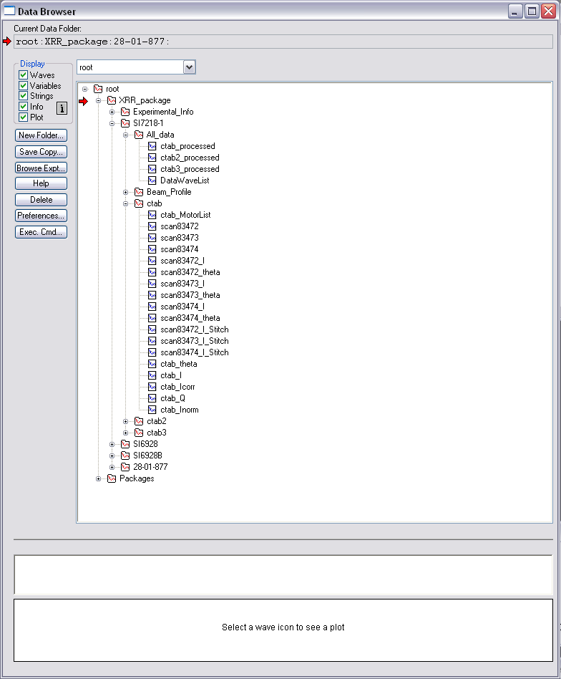Click the wave icon beside ctab2_processed
This screenshot has height=679, width=561.
(152, 158)
